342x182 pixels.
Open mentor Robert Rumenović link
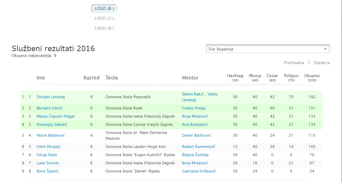tap(199, 147)
